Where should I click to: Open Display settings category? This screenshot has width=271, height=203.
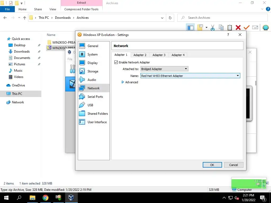[x=94, y=63]
